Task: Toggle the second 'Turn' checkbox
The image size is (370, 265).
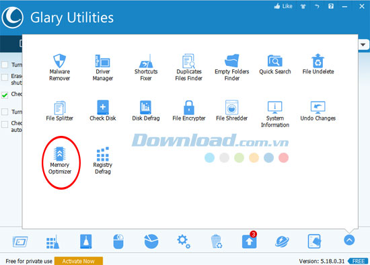Action: [x=5, y=112]
